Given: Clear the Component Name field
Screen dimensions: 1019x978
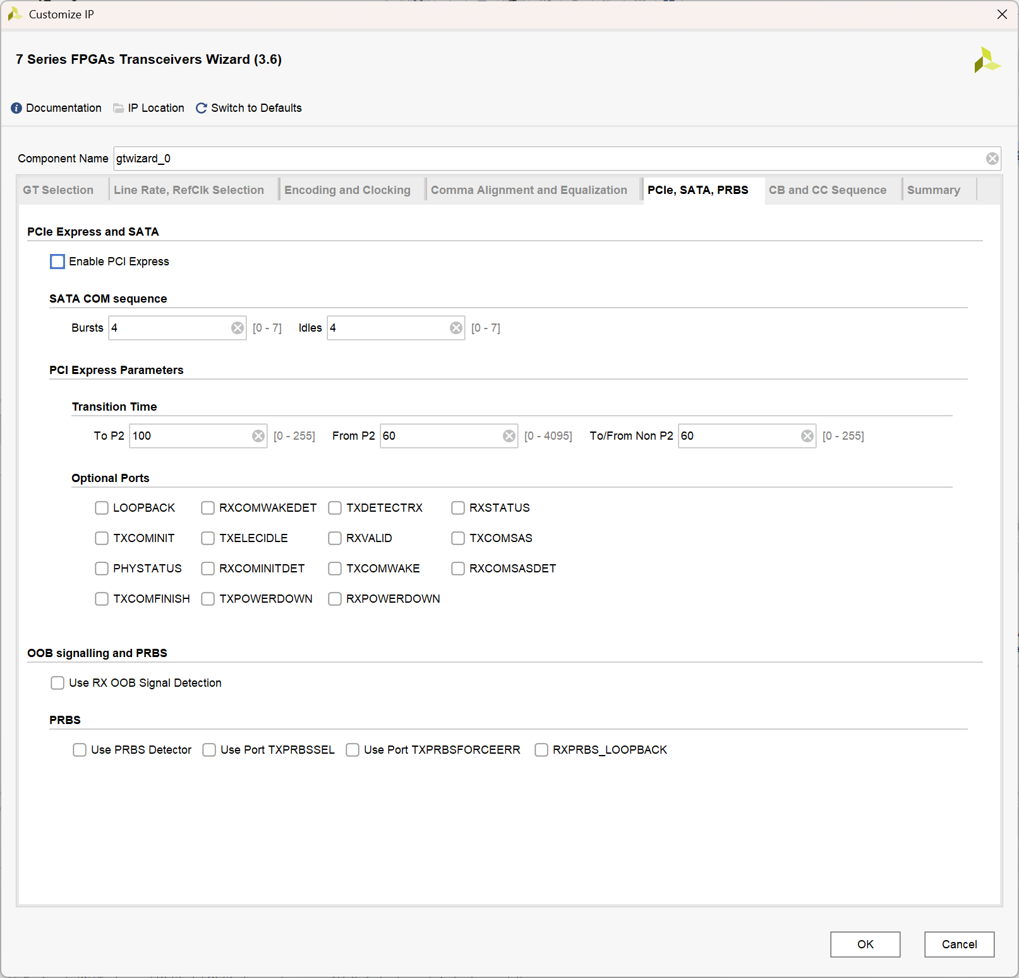Looking at the screenshot, I should (992, 159).
